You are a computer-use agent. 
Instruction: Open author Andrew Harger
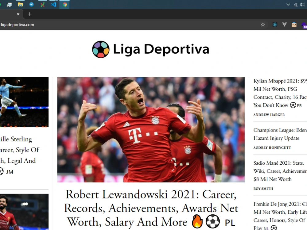point(269,115)
